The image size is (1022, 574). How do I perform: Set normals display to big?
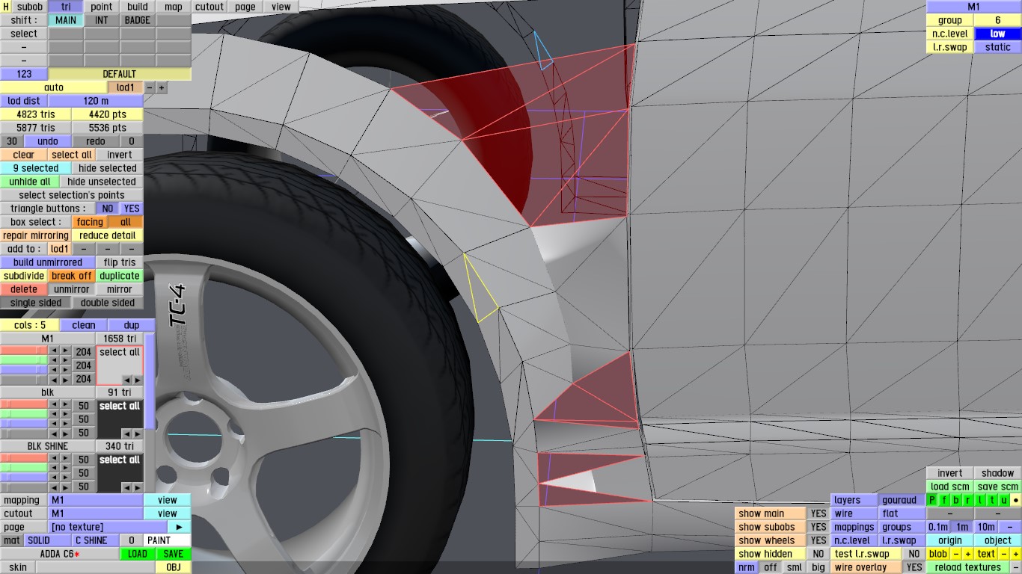coord(818,567)
